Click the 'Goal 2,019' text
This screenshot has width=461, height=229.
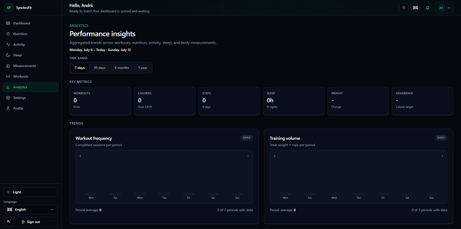click(145, 107)
